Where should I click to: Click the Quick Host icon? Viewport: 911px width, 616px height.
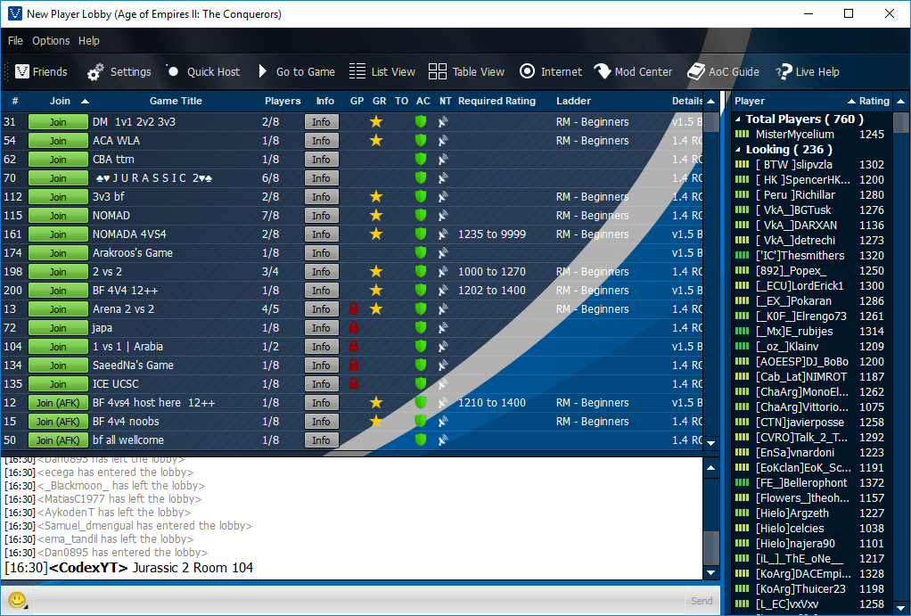(x=173, y=71)
